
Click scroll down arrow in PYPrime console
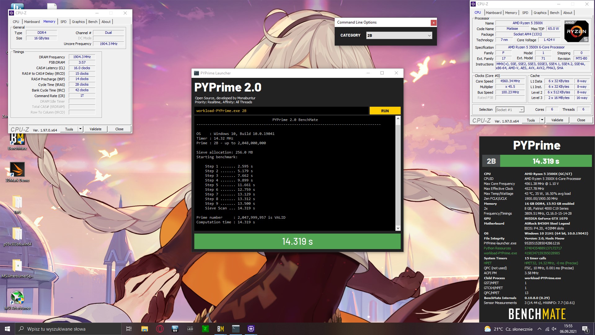pos(398,228)
